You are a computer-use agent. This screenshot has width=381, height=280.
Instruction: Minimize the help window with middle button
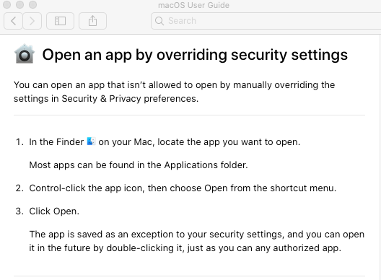tap(19, 4)
